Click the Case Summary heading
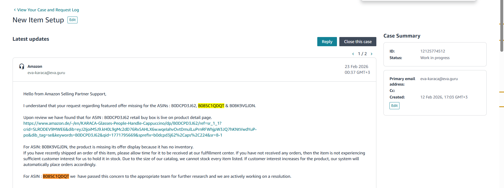Viewport: 504px width, 188px height. point(402,36)
